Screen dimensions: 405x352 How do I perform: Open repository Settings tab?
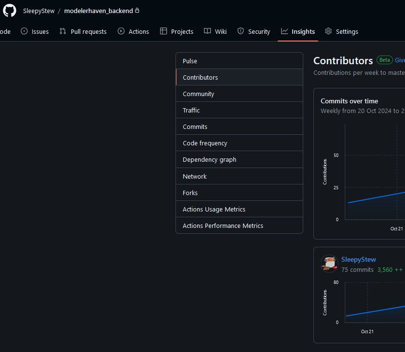[341, 31]
